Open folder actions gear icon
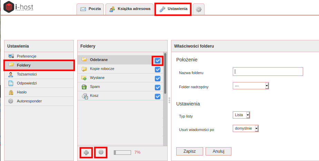This screenshot has width=319, height=161. (101, 152)
